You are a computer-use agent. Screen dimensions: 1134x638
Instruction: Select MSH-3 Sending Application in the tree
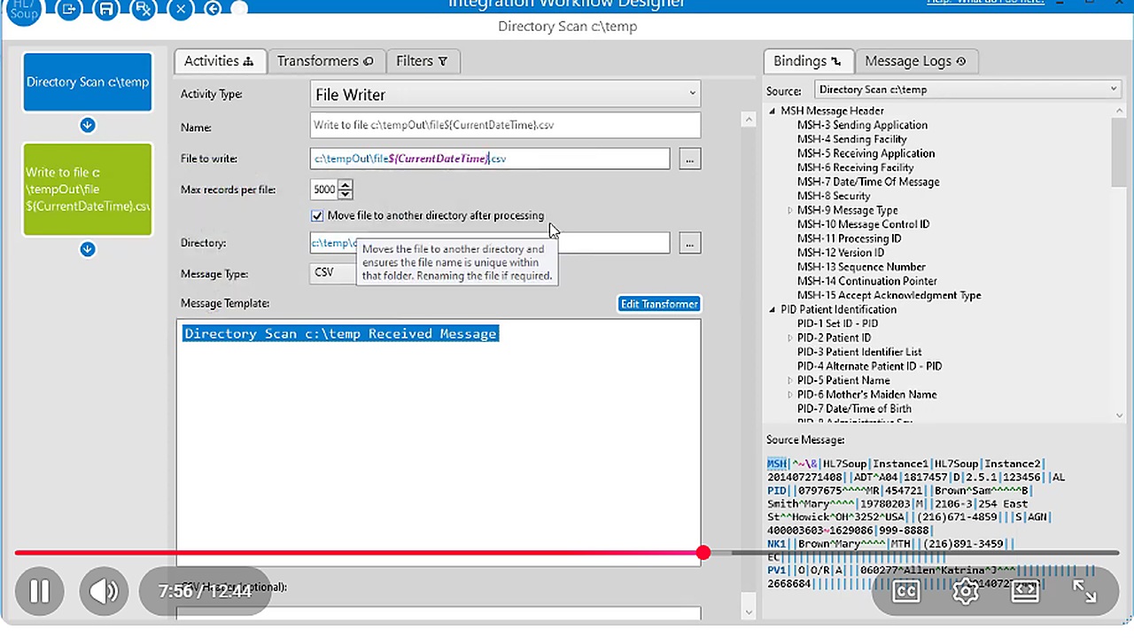coord(862,125)
